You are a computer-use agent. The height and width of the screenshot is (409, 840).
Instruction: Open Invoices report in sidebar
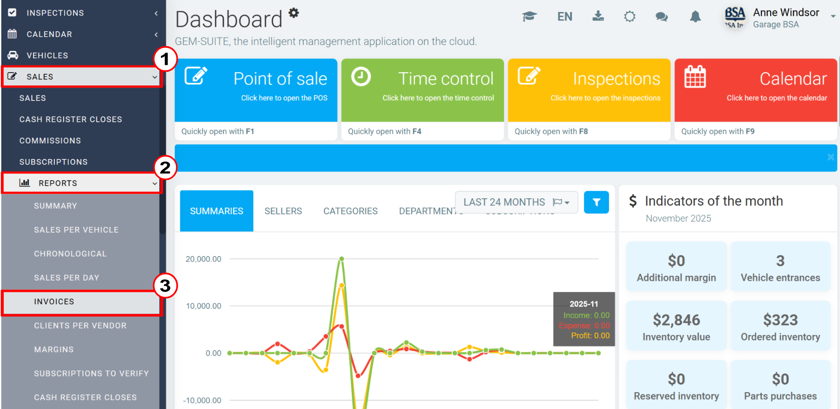coord(82,302)
